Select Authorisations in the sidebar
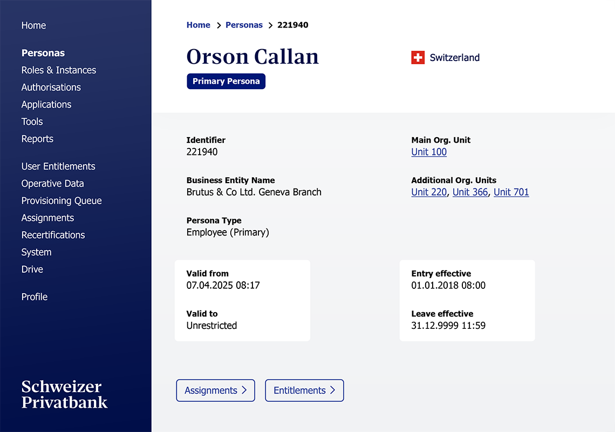Screen dimensions: 615x432 coord(51,87)
